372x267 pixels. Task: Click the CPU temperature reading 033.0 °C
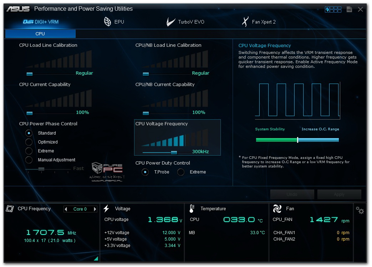[243, 220]
